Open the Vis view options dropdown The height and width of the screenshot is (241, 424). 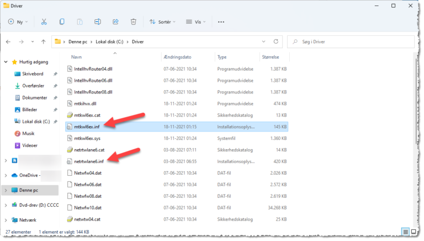pyautogui.click(x=196, y=22)
